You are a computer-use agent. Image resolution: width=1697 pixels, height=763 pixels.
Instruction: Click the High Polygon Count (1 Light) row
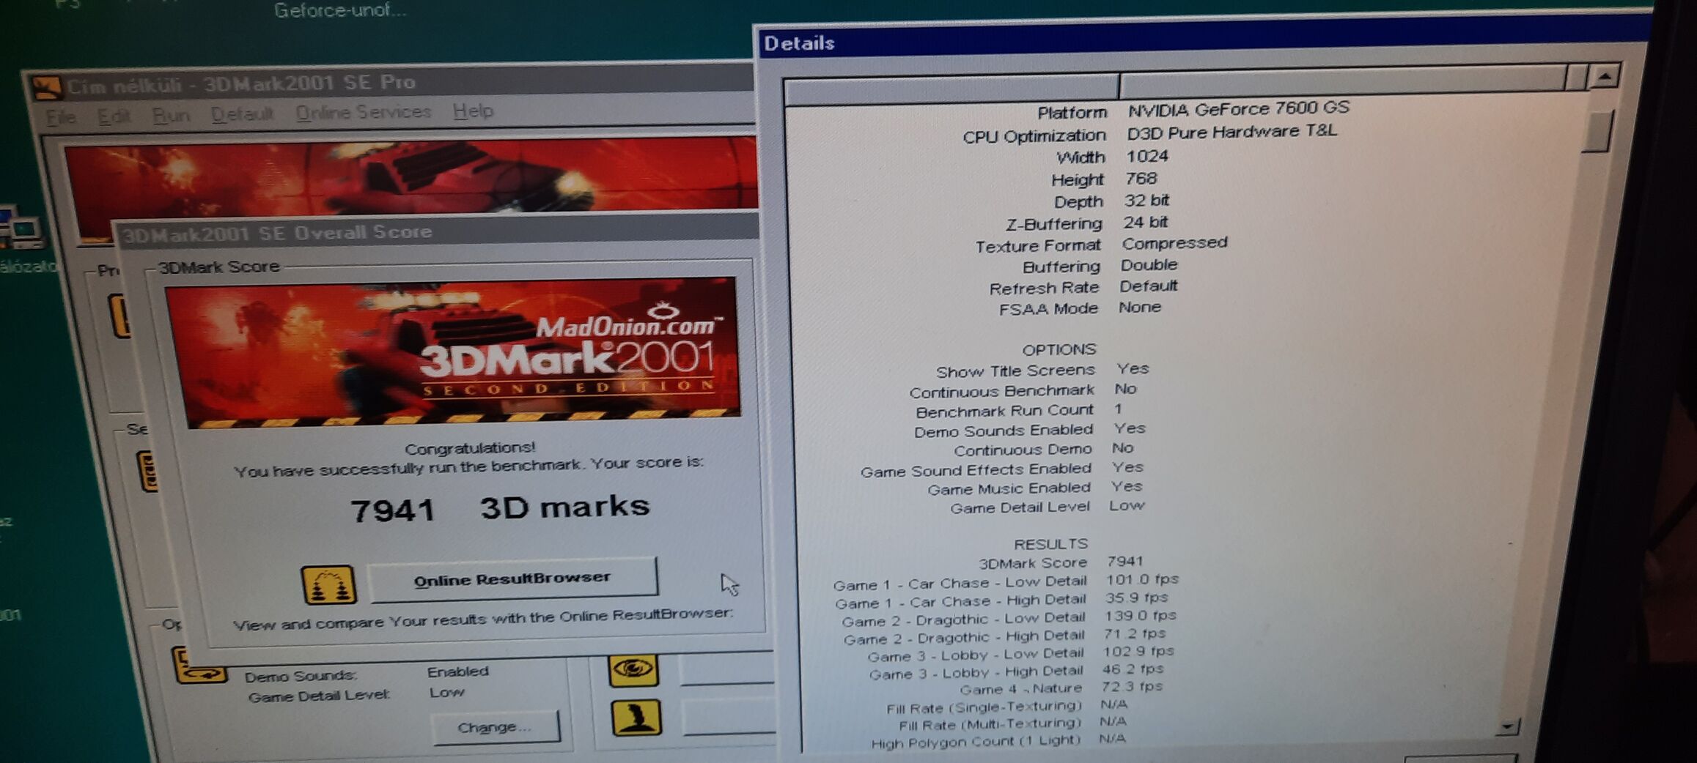click(998, 741)
